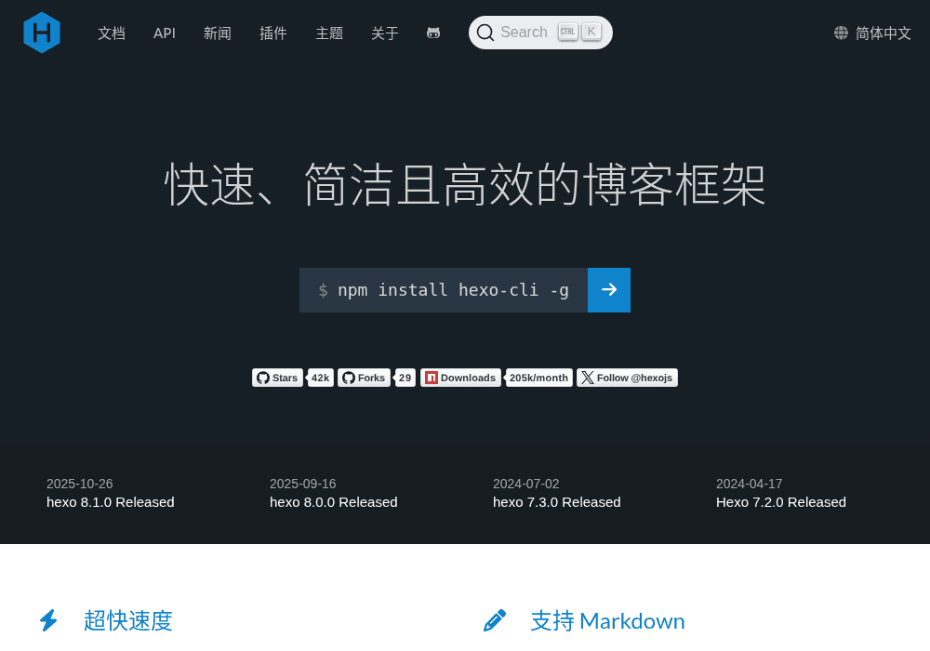Image resolution: width=930 pixels, height=651 pixels.
Task: Open the GitHub cat icon link
Action: tap(433, 33)
